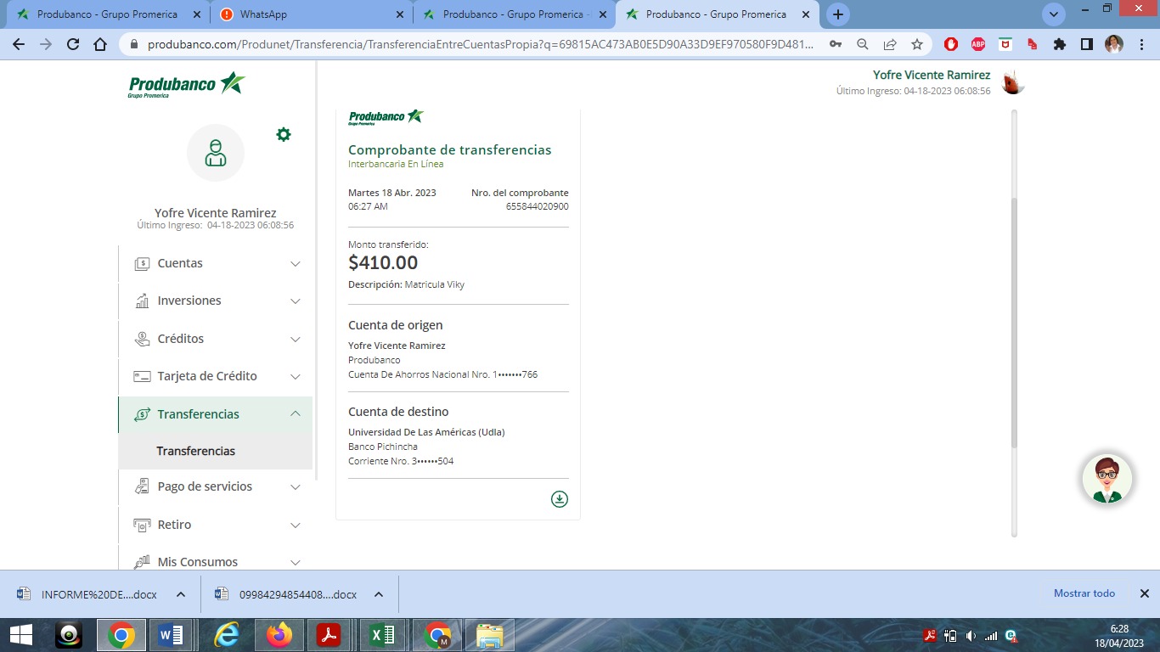Launch Excel from the taskbar
1160x652 pixels.
pos(382,635)
